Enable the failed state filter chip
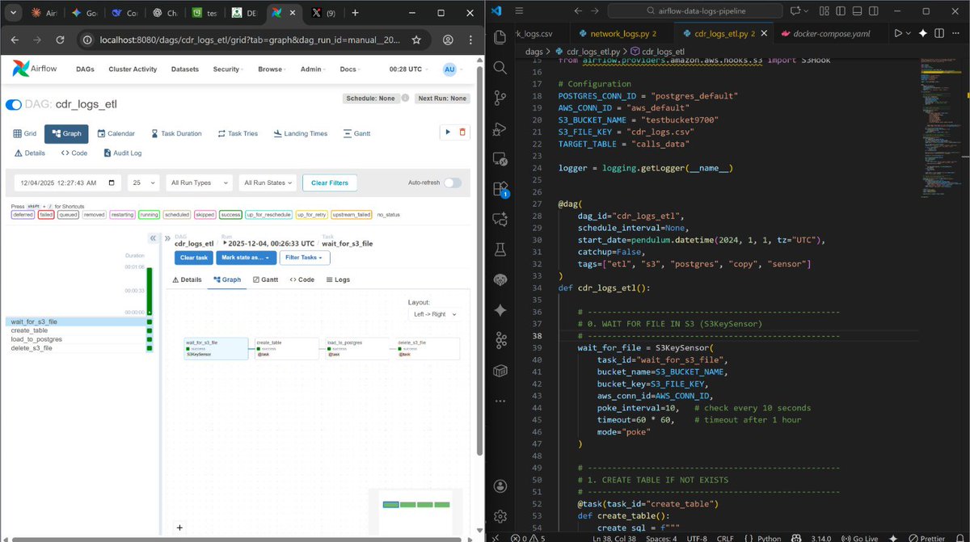This screenshot has width=970, height=542. coord(46,214)
